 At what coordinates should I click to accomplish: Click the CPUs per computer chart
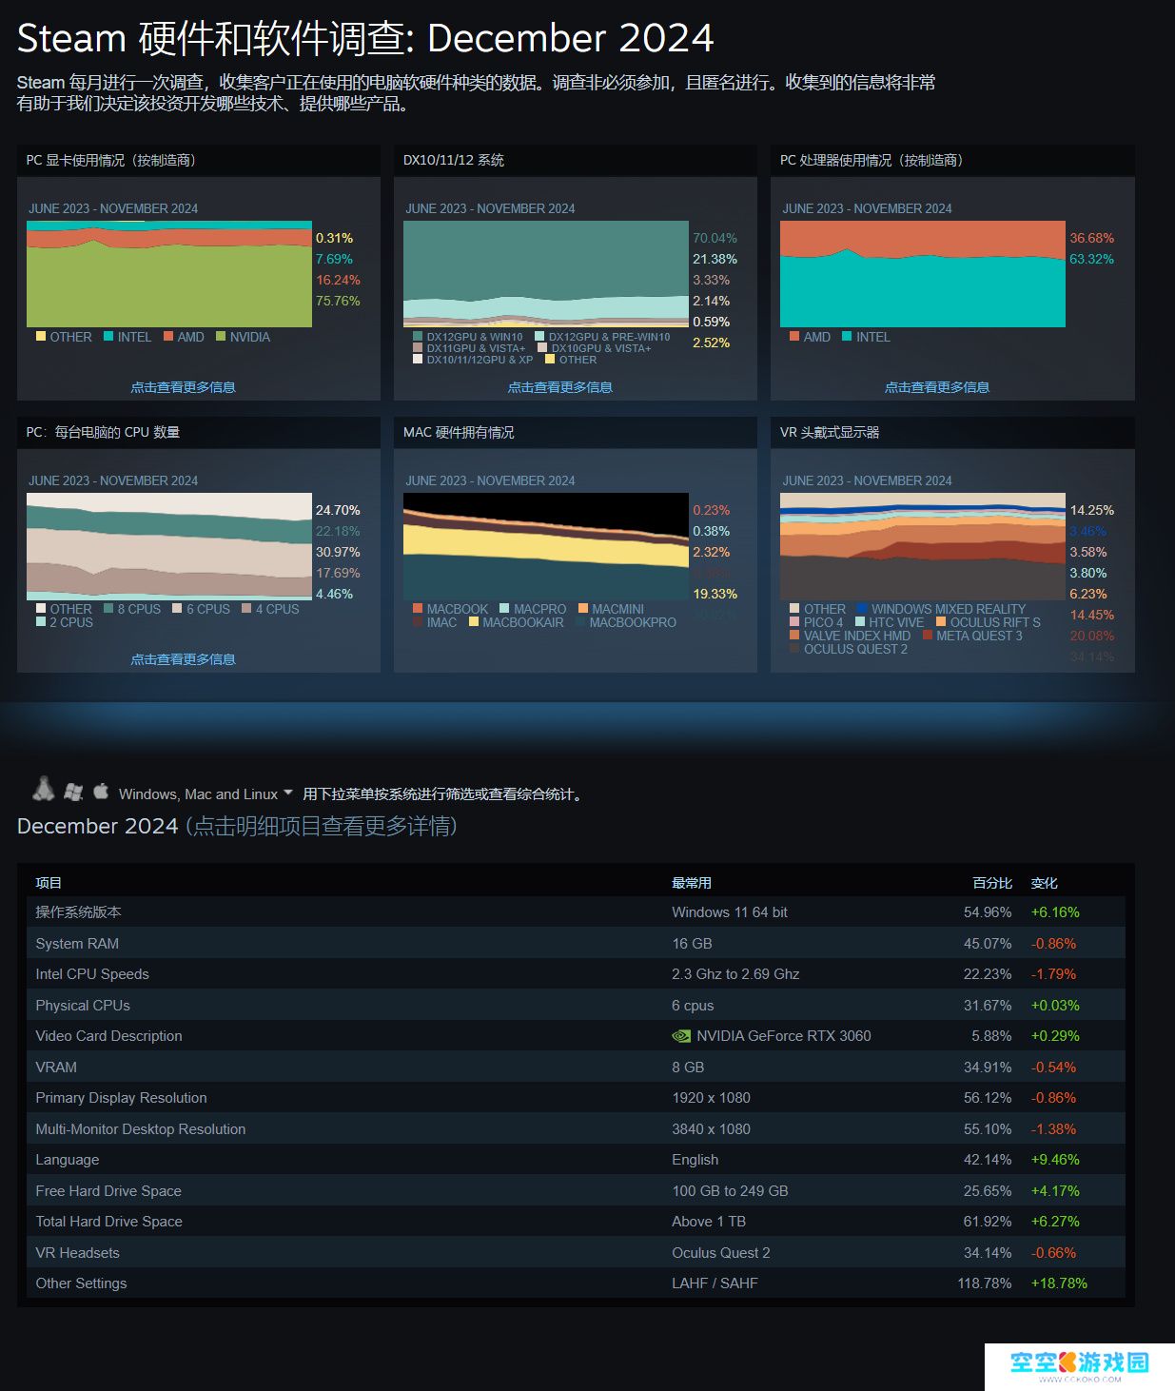(169, 546)
